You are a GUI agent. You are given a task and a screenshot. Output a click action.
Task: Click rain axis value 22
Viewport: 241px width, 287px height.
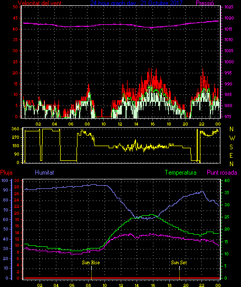point(17,206)
